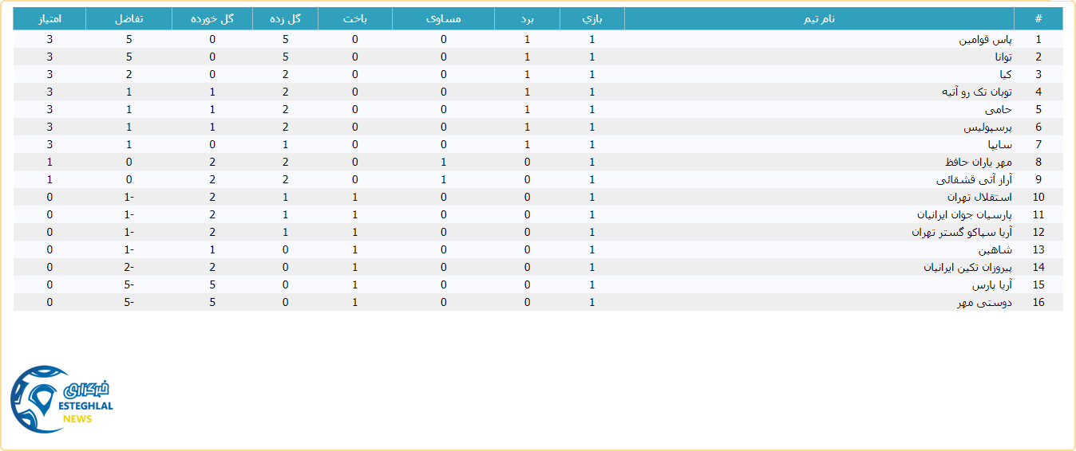
Task: Click the بازی column header
Action: [591, 18]
